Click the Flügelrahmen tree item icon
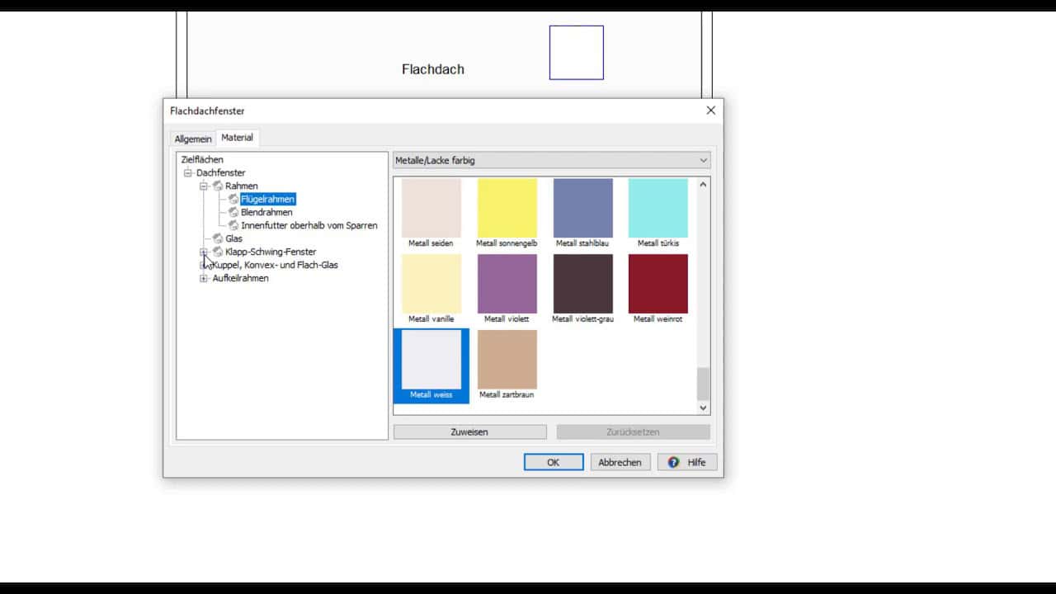Screen dimensions: 1056x594 pyautogui.click(x=233, y=199)
